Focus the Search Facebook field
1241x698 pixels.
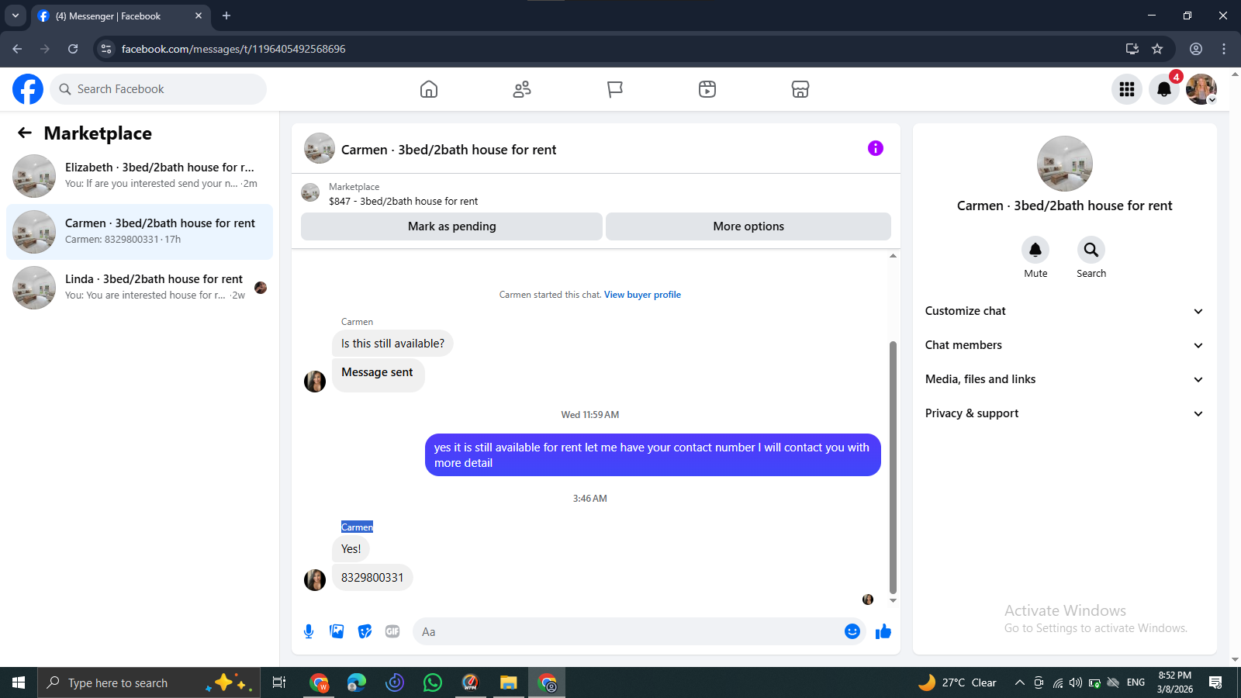point(158,89)
